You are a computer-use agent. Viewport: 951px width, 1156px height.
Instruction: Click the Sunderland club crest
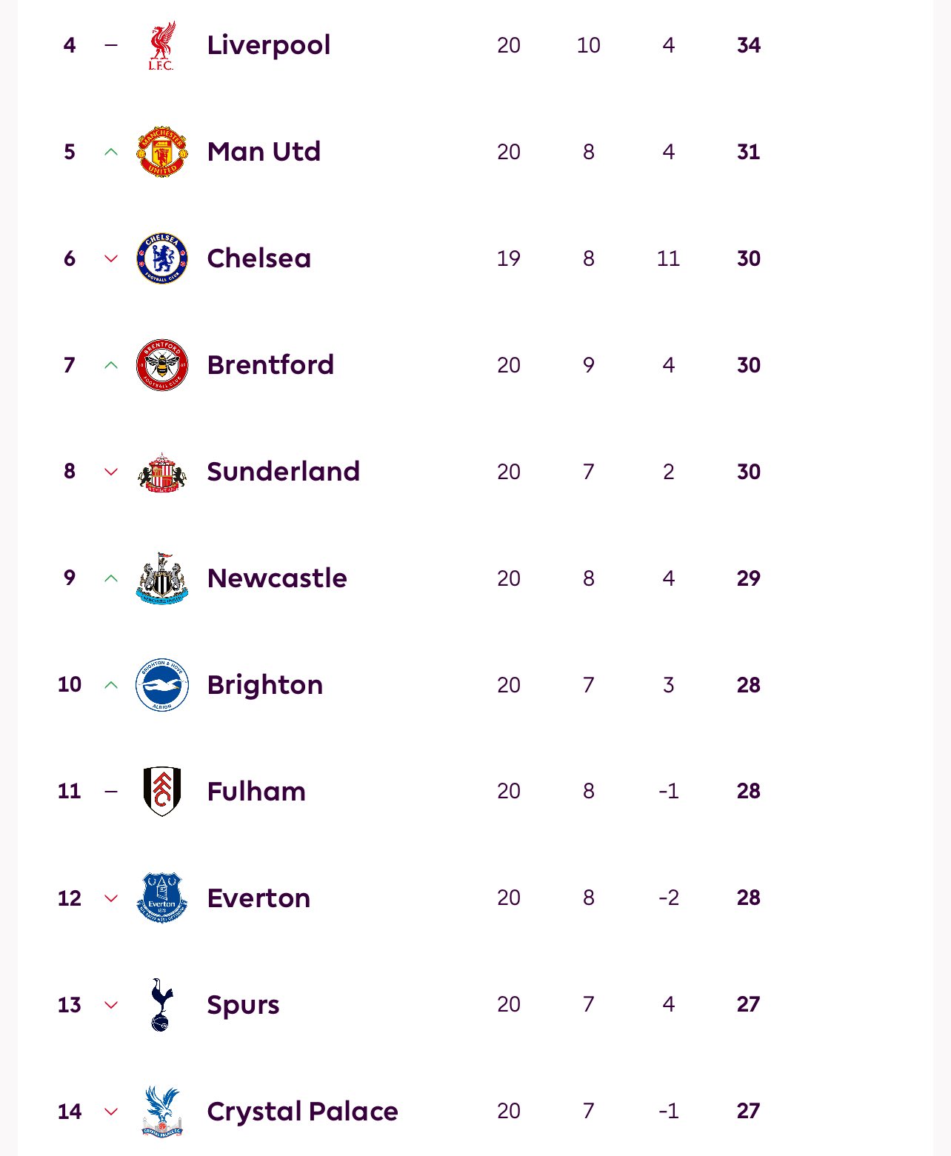point(162,472)
